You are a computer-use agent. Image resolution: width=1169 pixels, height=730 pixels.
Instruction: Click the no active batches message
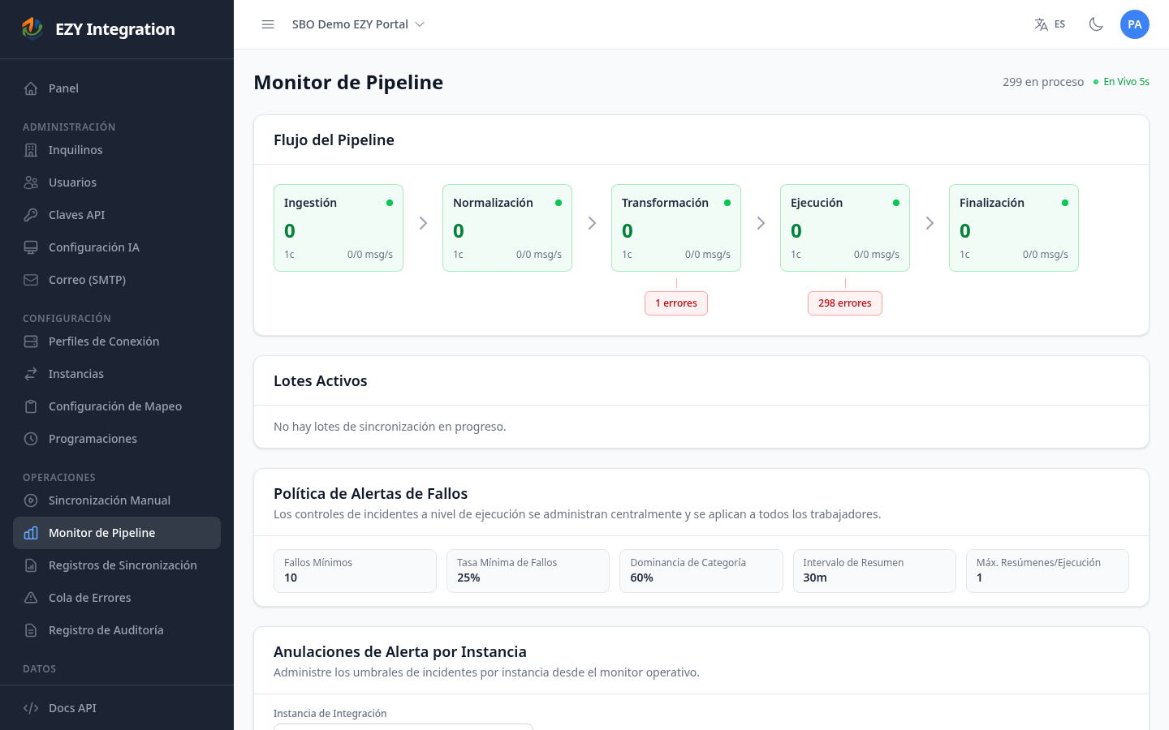pyautogui.click(x=390, y=427)
